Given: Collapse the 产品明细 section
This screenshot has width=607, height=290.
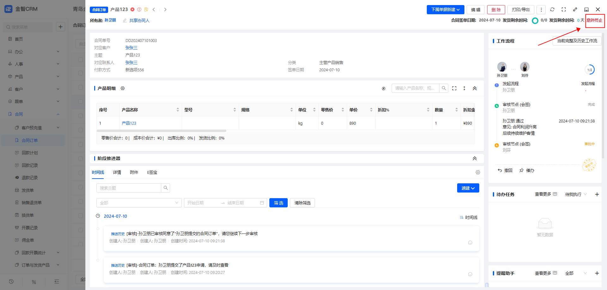Looking at the screenshot, I should 475,88.
